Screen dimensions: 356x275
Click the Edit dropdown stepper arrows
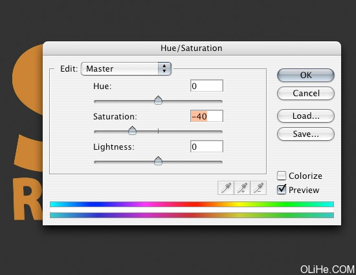[164, 68]
